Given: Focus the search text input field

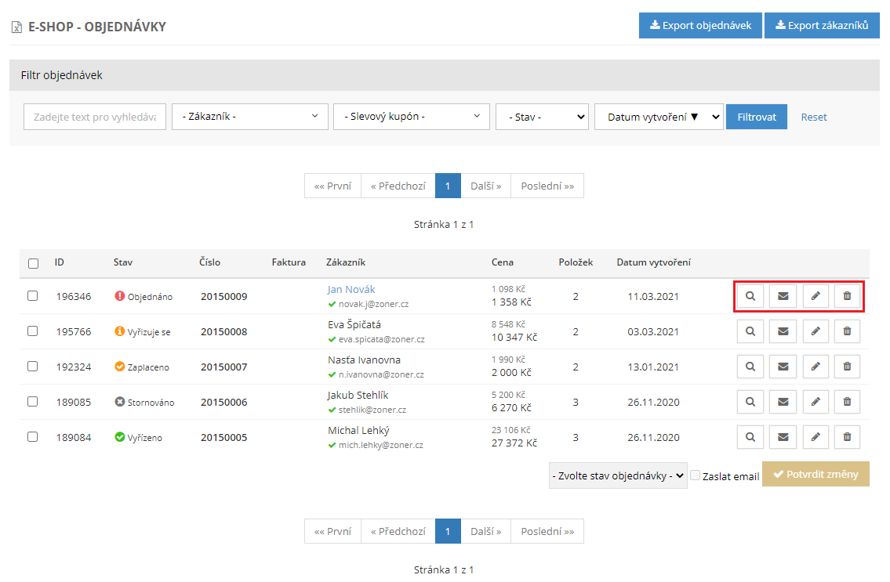Looking at the screenshot, I should click(x=95, y=117).
